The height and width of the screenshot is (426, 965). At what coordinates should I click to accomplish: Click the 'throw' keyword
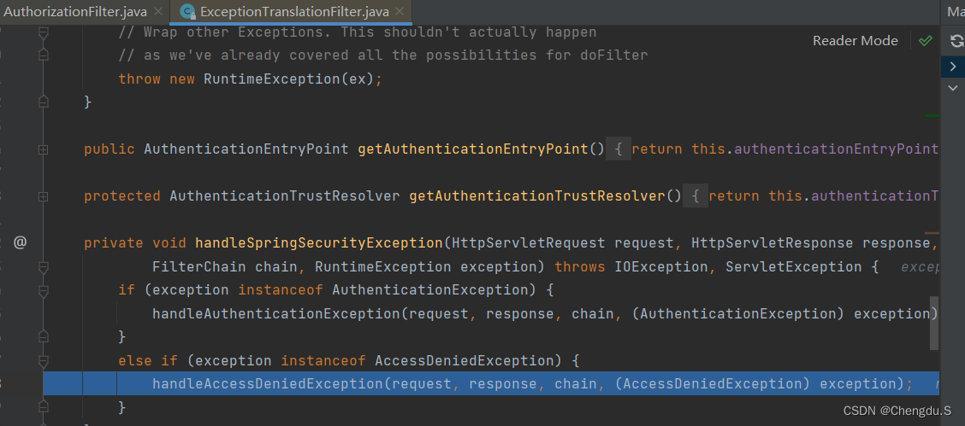pos(139,79)
